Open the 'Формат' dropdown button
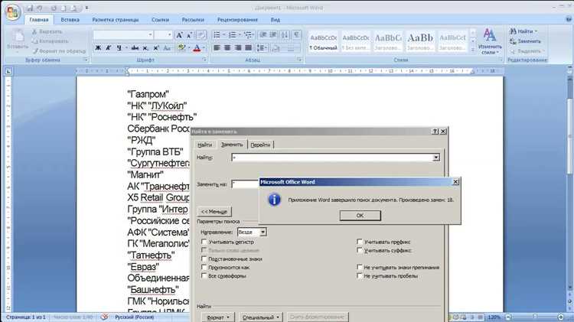The height and width of the screenshot is (322, 574). (218, 317)
